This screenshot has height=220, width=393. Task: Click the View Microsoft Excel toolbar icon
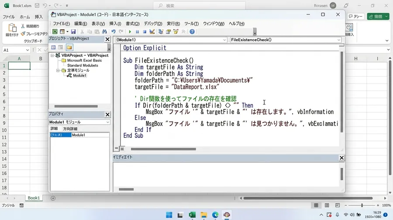click(x=55, y=32)
